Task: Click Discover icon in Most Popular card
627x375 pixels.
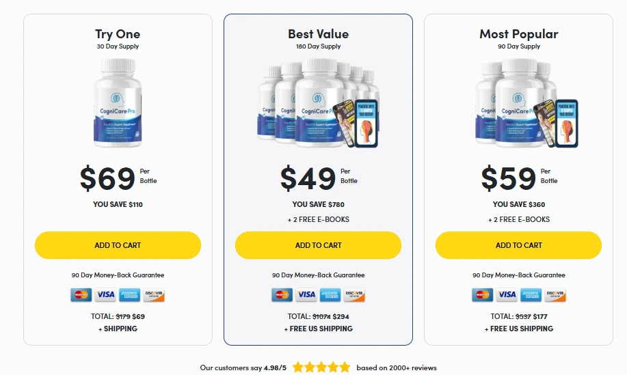Action: (x=555, y=294)
